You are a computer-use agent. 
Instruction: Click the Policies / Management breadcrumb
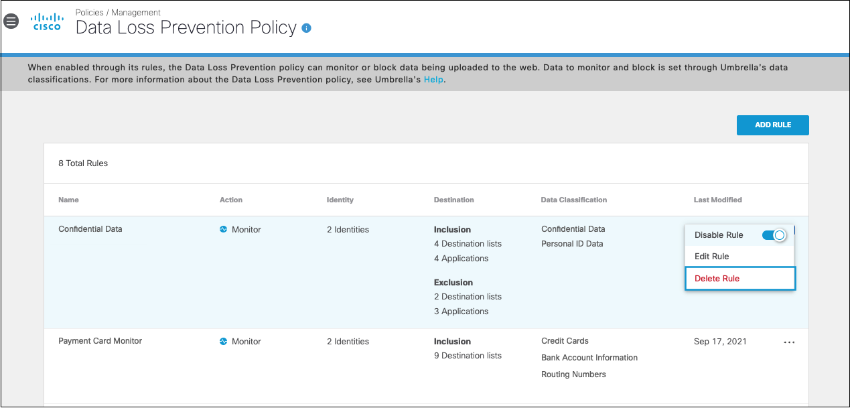coord(118,13)
